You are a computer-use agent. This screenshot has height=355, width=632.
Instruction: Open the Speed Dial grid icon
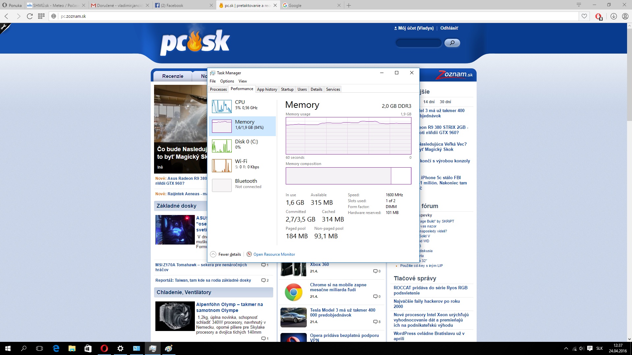coord(41,16)
